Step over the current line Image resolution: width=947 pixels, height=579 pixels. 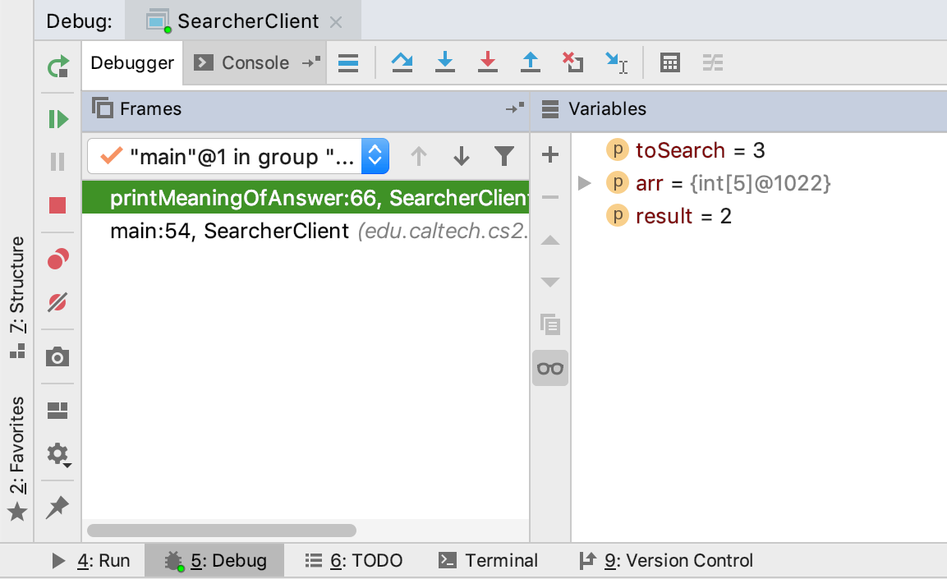click(402, 62)
